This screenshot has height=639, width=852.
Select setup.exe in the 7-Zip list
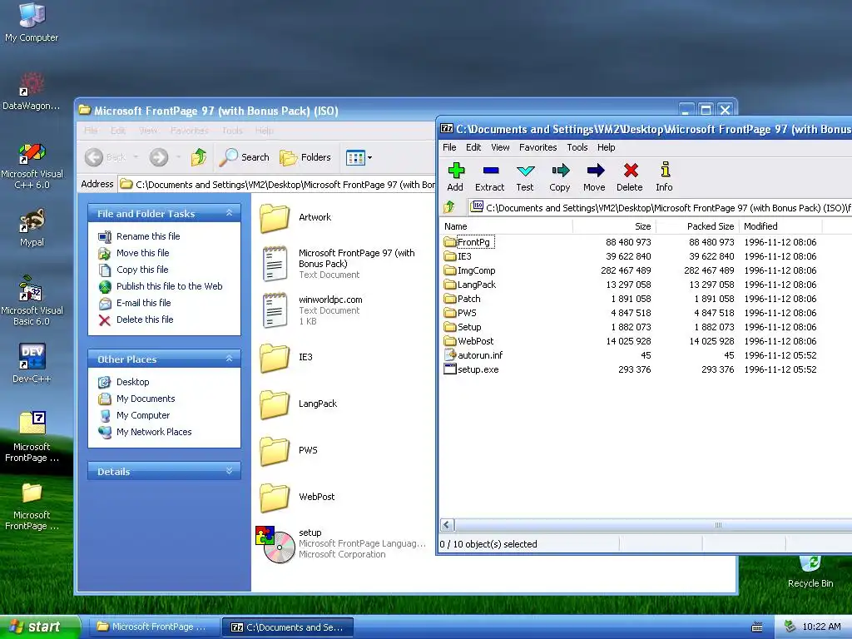click(472, 369)
